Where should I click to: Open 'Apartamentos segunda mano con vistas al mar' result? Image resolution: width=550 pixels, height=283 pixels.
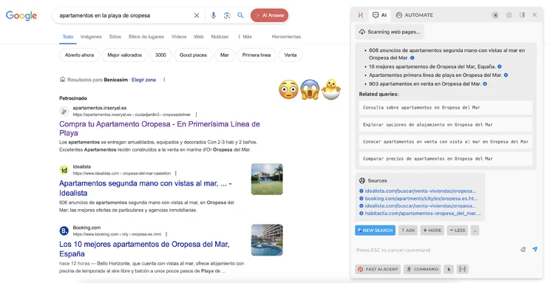pyautogui.click(x=145, y=188)
